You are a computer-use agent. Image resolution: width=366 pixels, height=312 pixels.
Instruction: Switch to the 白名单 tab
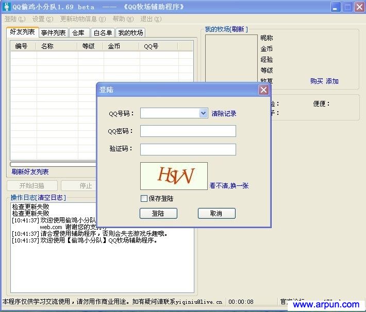(103, 33)
